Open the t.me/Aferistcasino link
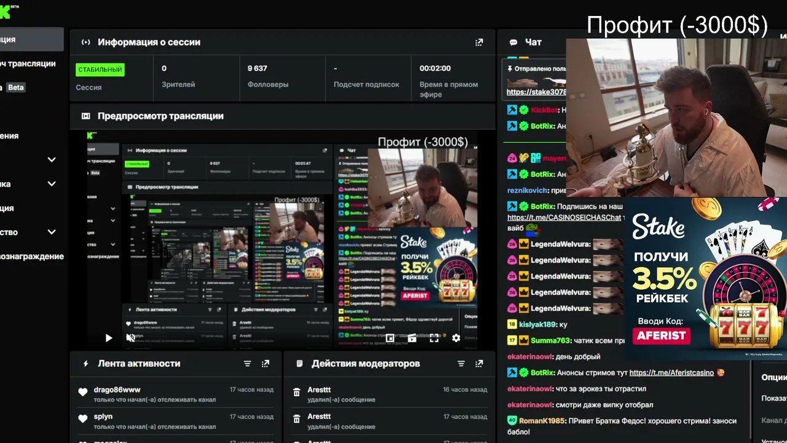 [x=671, y=372]
